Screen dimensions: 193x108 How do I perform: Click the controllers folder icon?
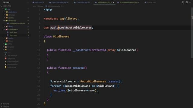tap(7, 12)
